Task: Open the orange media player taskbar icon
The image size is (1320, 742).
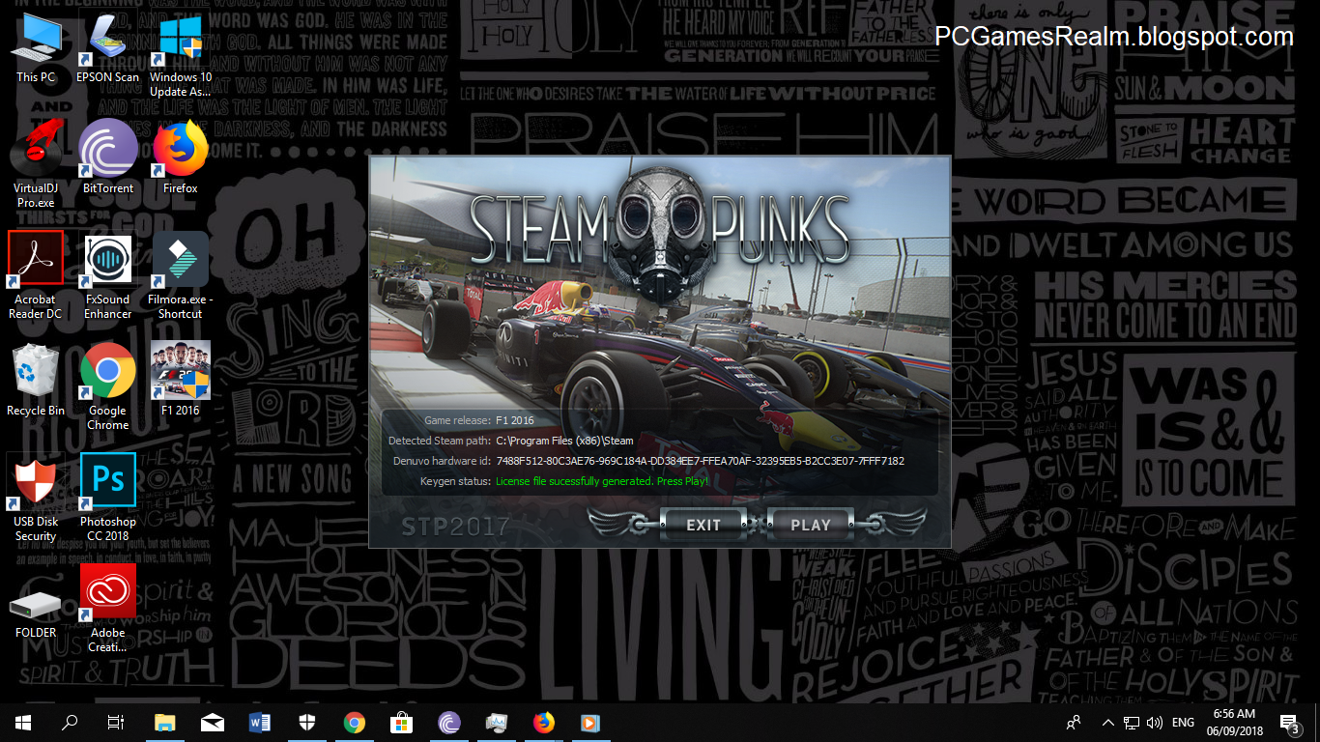Action: (590, 723)
